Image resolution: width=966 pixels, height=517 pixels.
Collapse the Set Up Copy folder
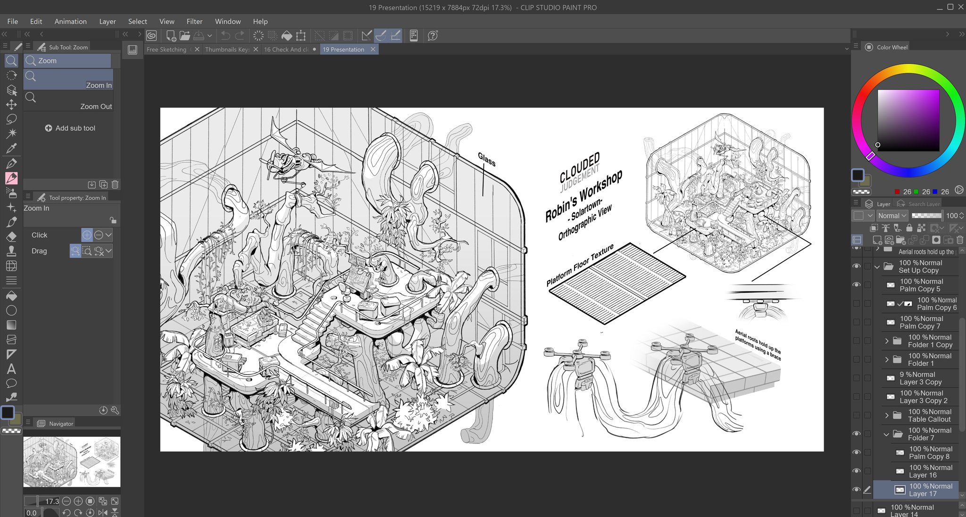[877, 267]
